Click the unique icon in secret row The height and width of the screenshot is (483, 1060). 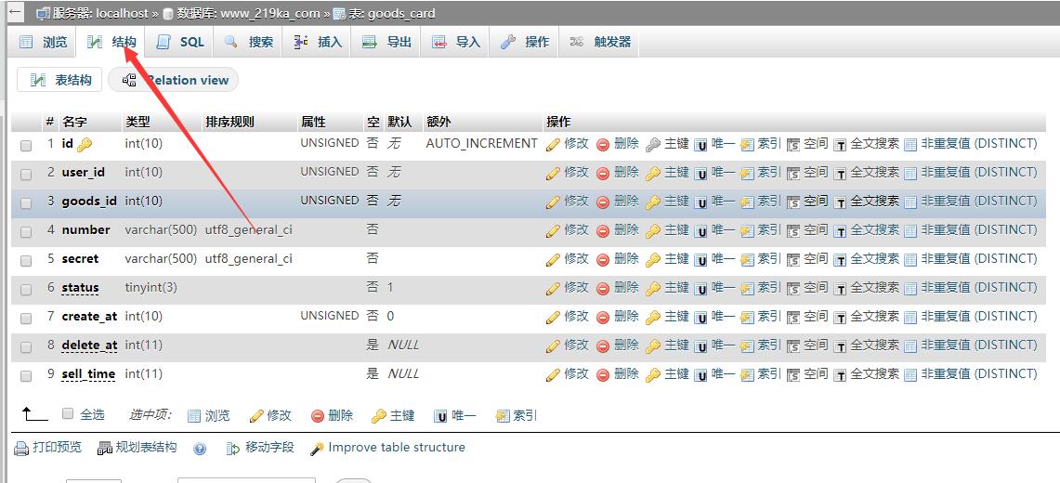point(701,260)
